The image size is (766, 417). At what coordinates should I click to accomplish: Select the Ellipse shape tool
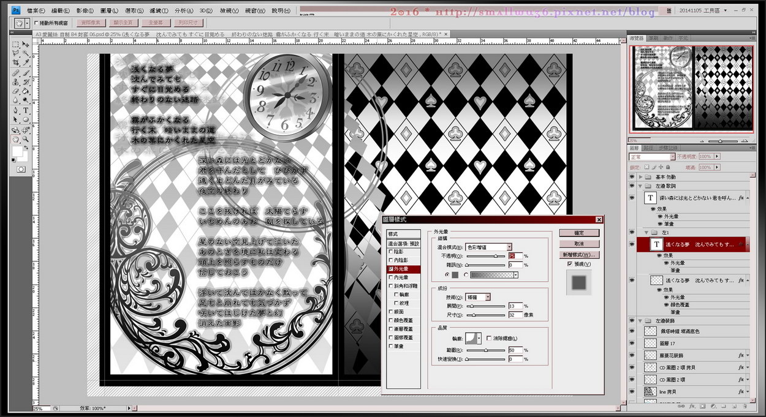point(26,119)
